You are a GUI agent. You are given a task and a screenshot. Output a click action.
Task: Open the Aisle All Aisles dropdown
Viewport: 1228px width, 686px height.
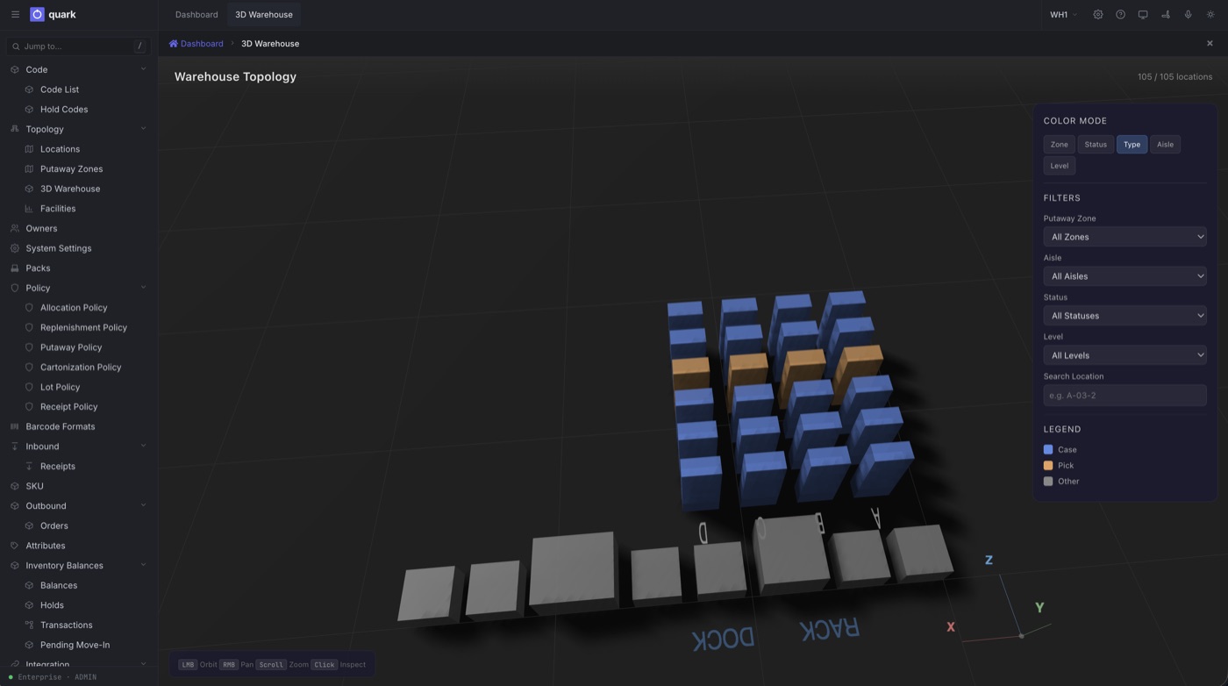[x=1124, y=276]
